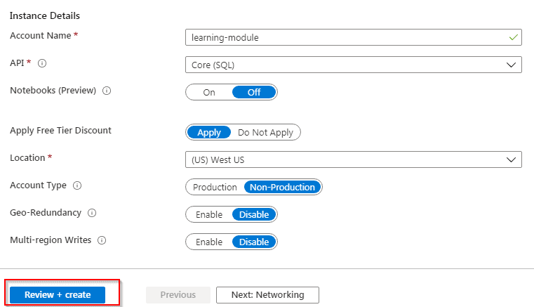Click the Review + create button
Viewport: 534px width, 307px height.
58,294
